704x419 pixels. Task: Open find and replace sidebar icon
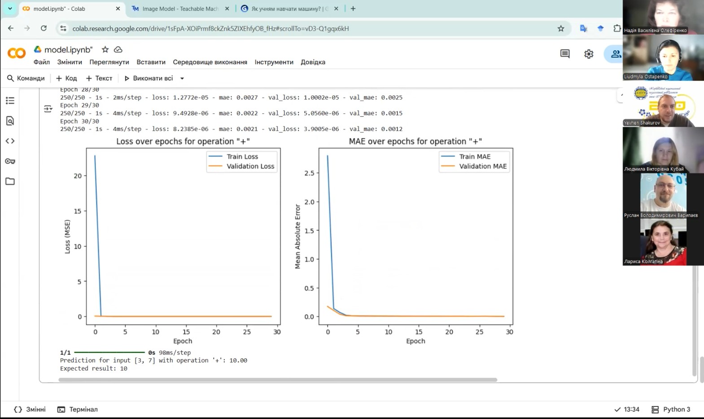[x=10, y=121]
